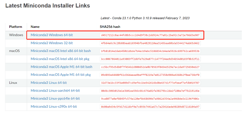
Task: Open the Miniconda3 Windows 64-bit link
Action: 52,35
